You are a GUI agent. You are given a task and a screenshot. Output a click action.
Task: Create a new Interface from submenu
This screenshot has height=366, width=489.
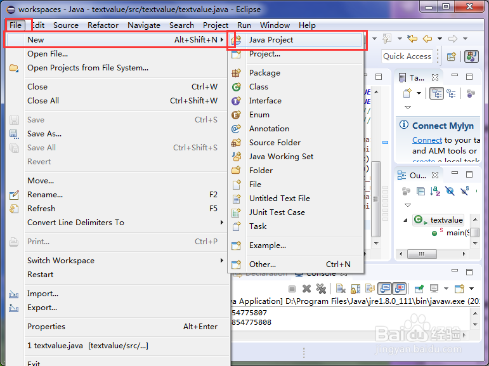296,101
